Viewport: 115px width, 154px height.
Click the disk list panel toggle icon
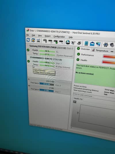click(39, 40)
